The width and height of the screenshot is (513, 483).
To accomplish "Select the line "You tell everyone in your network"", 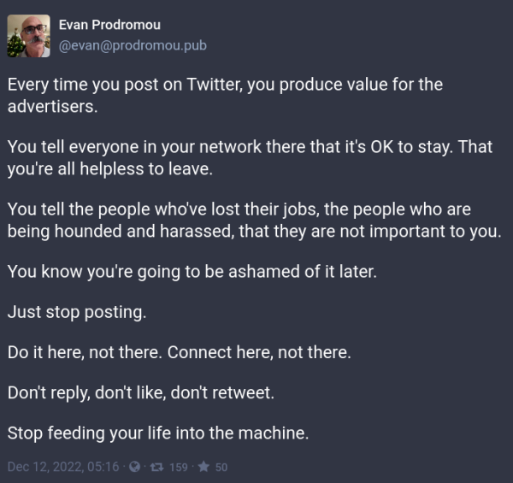I will [x=250, y=147].
